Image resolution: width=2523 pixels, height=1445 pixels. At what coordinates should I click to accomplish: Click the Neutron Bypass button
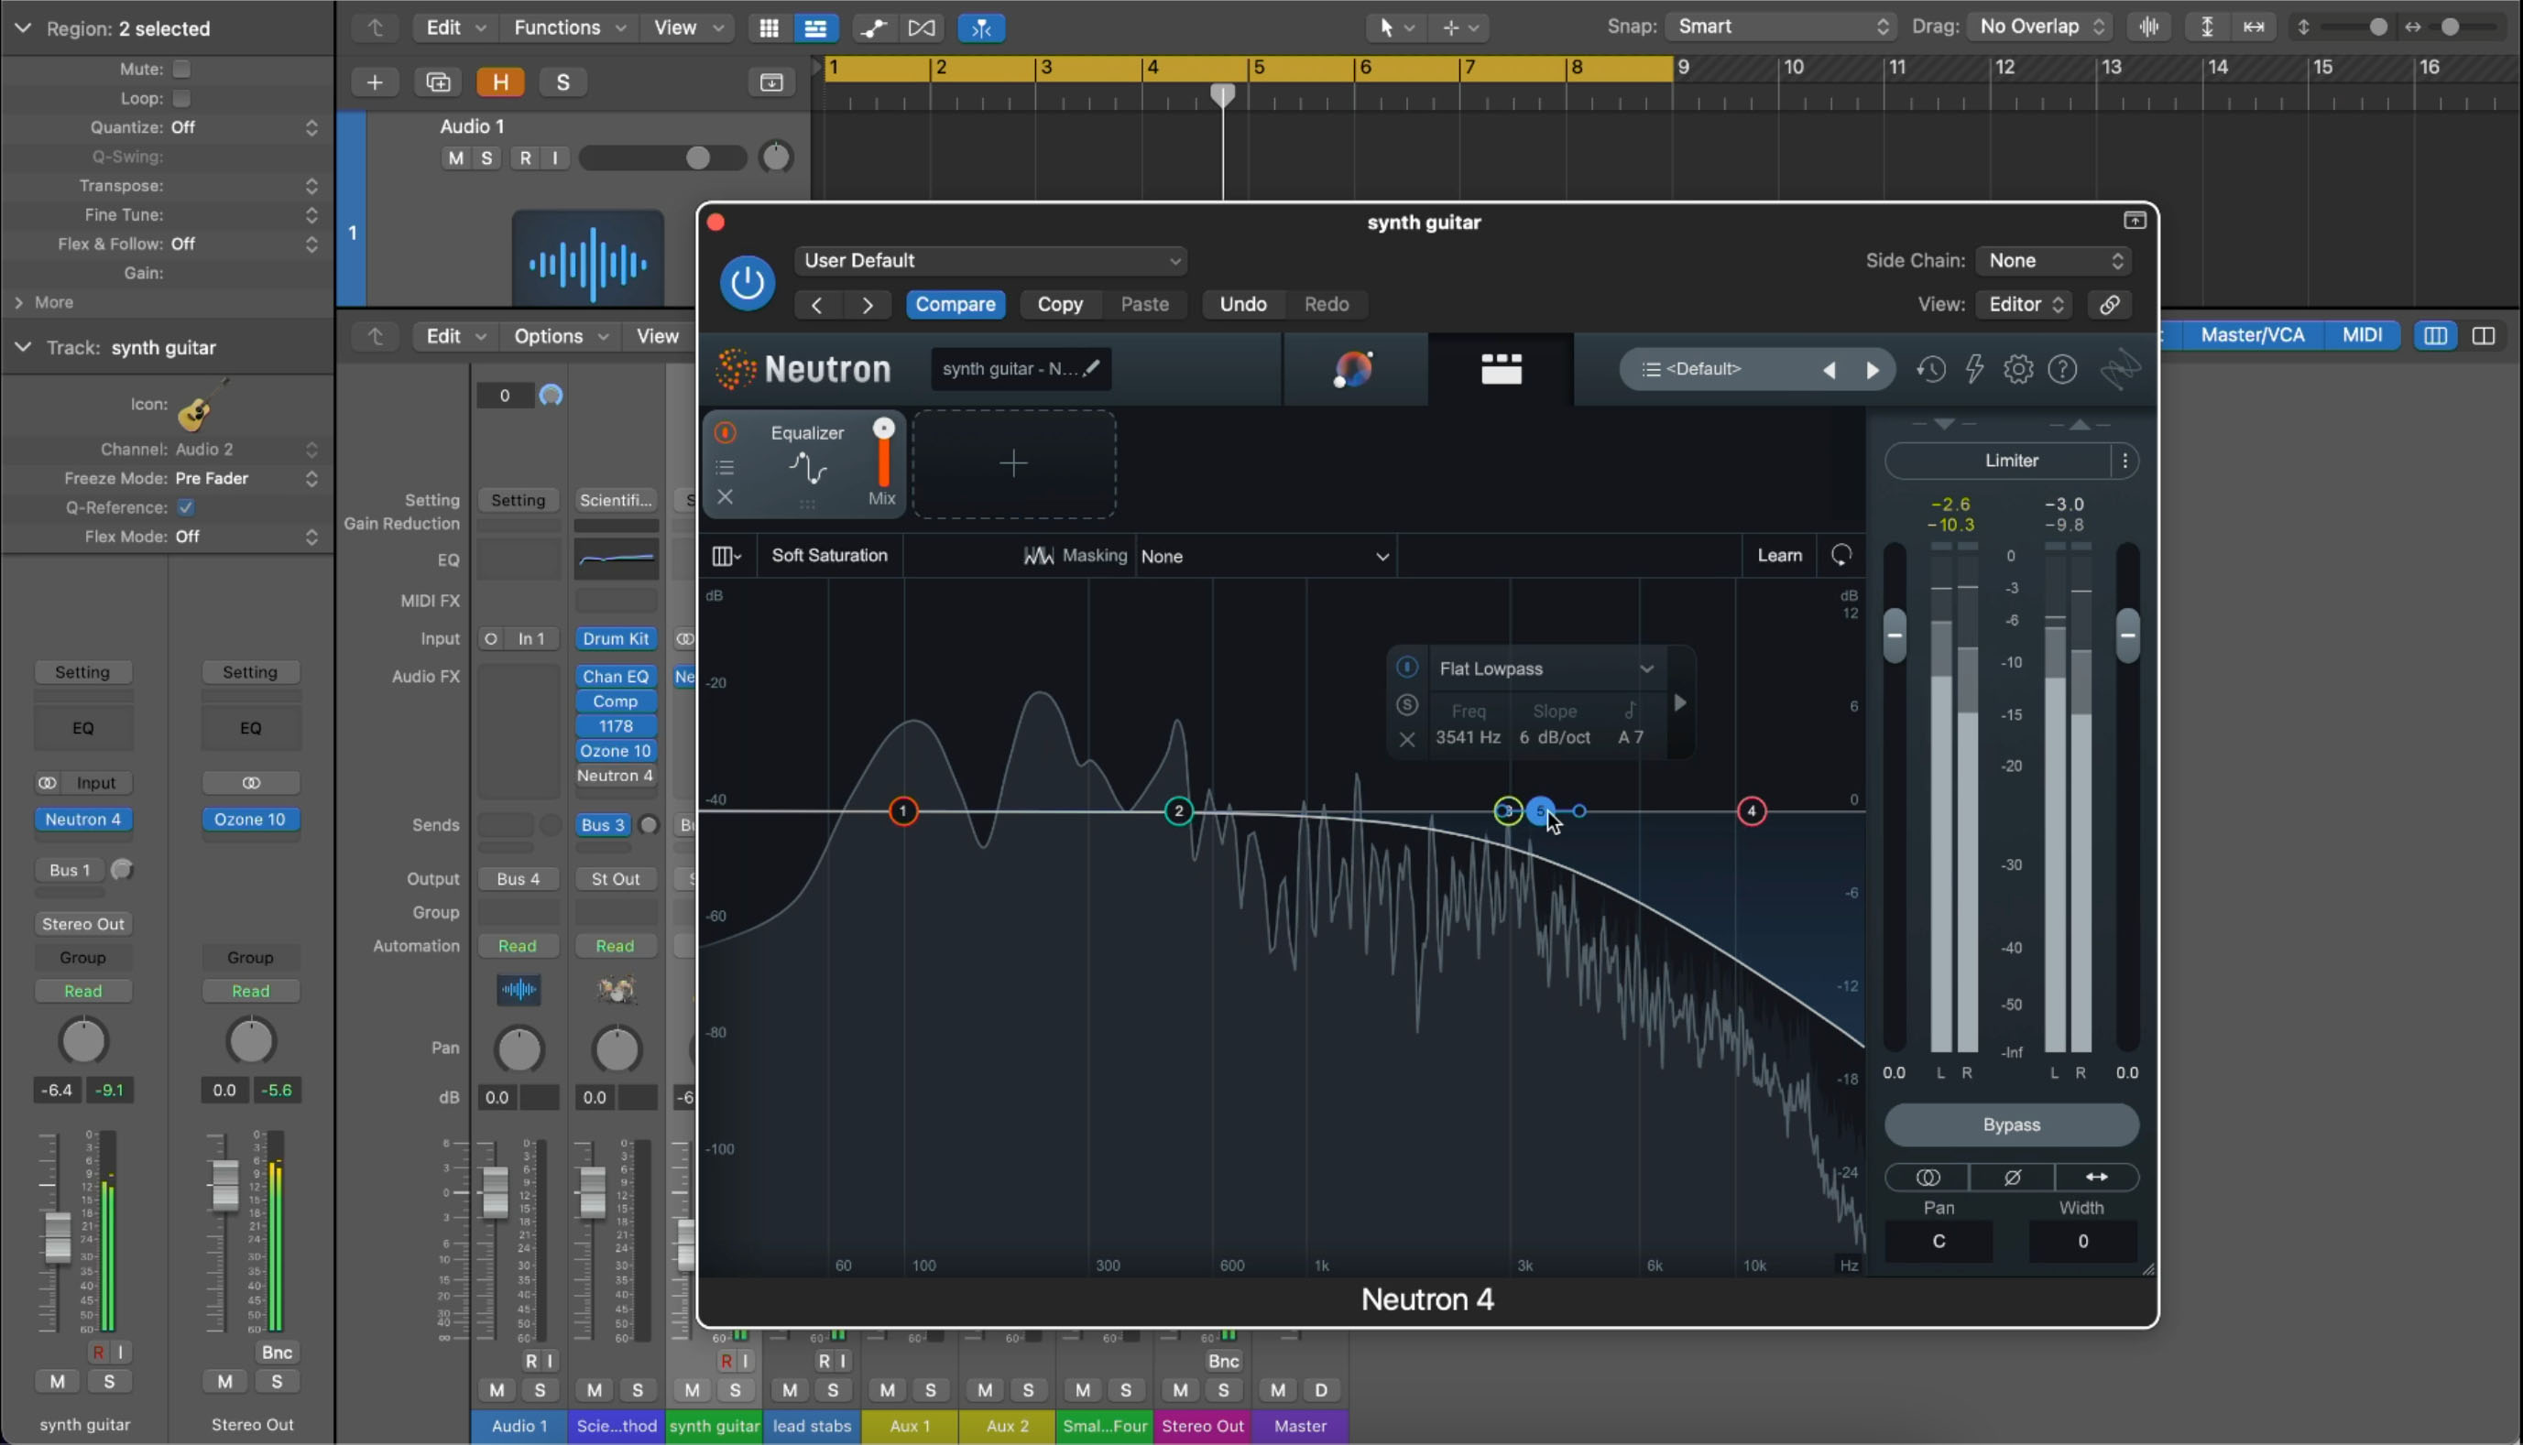tap(2011, 1124)
